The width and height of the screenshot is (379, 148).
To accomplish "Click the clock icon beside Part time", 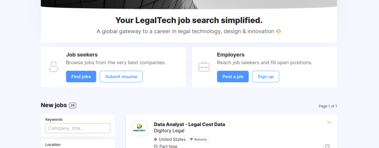I will pos(156,146).
